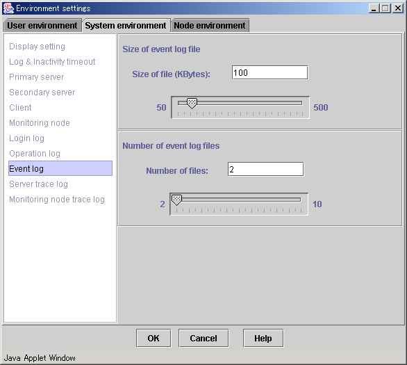The width and height of the screenshot is (407, 365).
Task: Open the Client settings item
Action: pyautogui.click(x=20, y=108)
